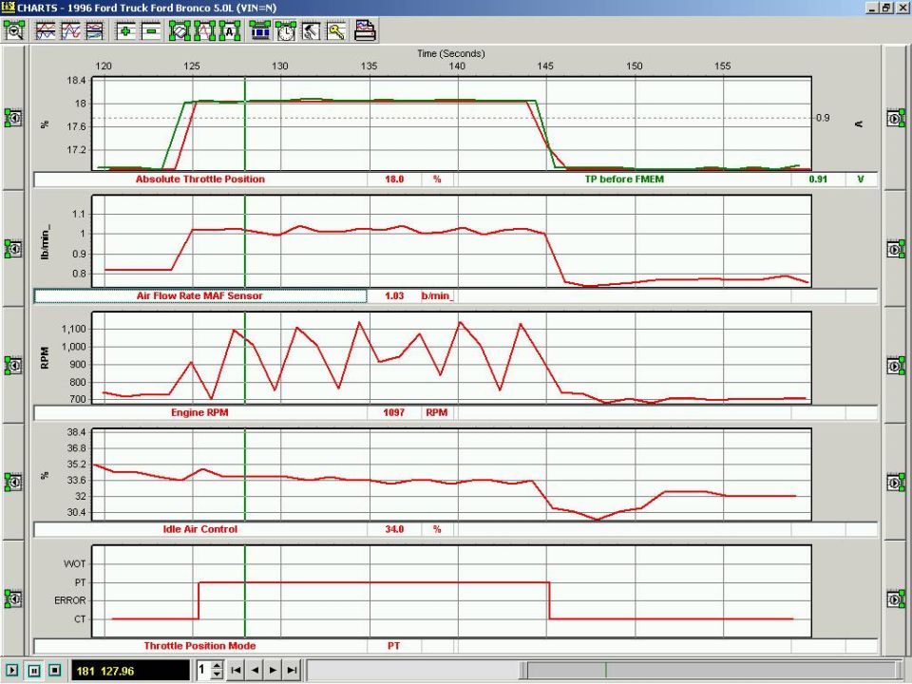Click the Throttle Position Mode label
Image resolution: width=912 pixels, height=684 pixels.
(199, 646)
